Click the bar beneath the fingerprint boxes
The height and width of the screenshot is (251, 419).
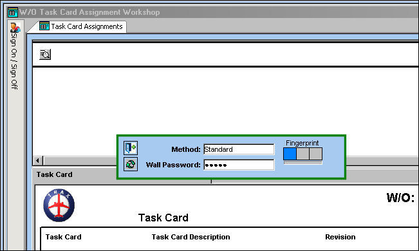coord(303,163)
